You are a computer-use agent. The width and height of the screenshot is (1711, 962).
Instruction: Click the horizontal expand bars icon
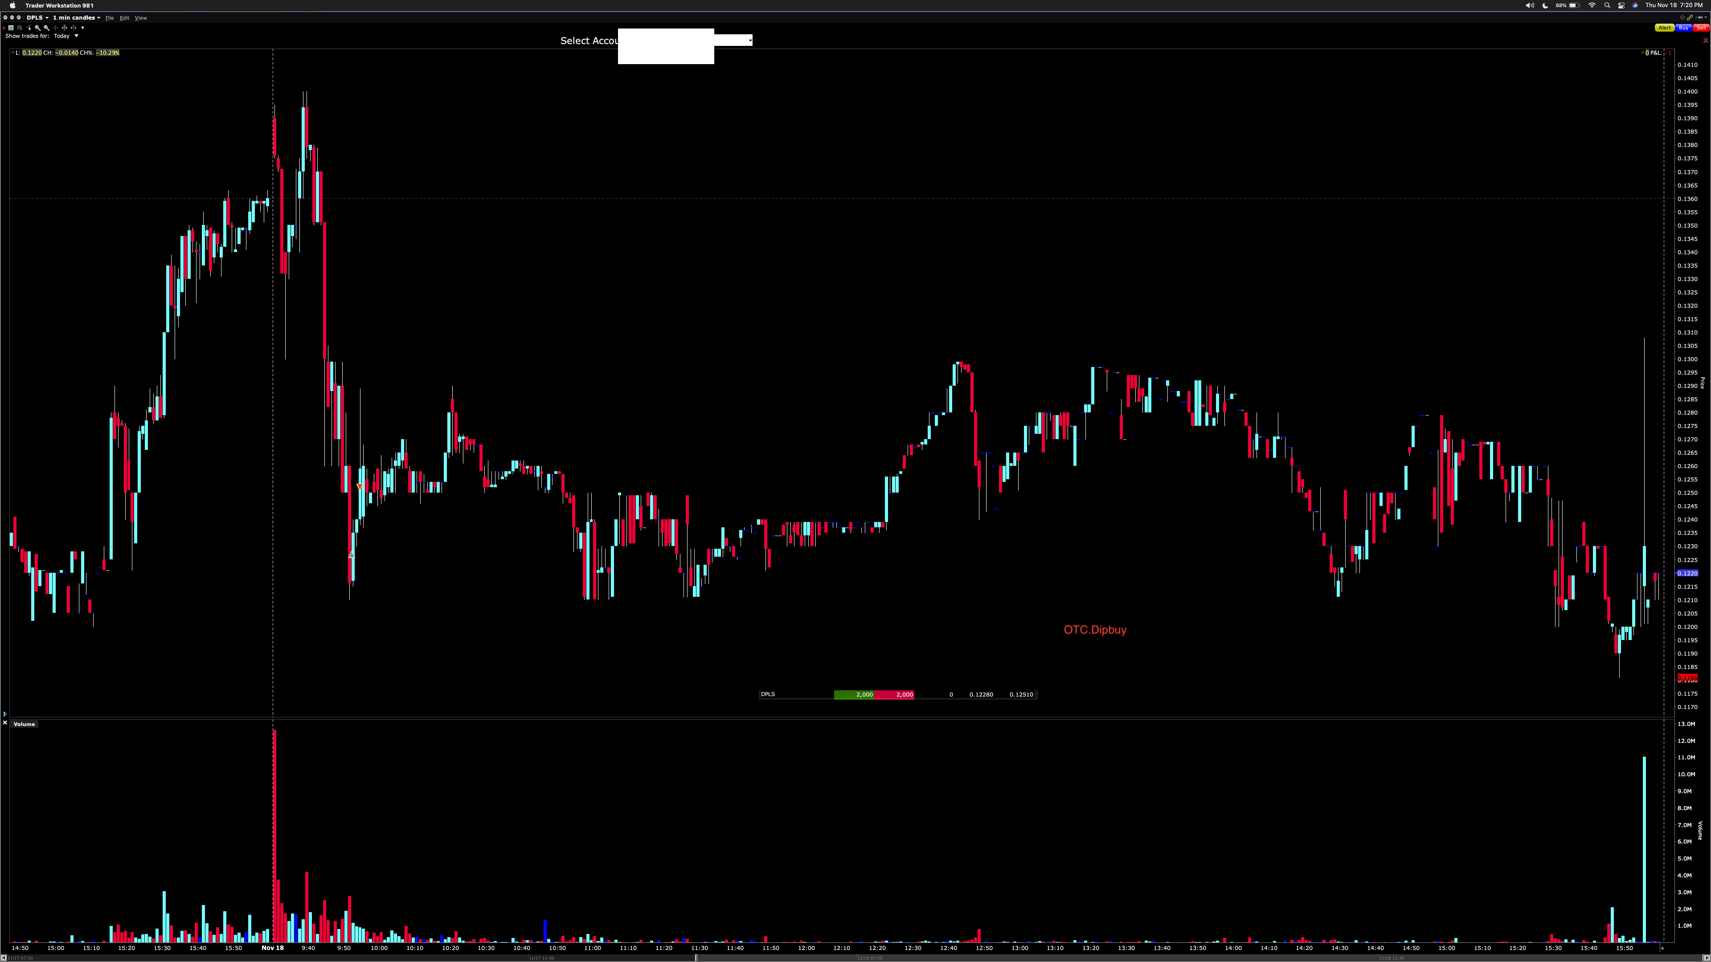click(65, 28)
